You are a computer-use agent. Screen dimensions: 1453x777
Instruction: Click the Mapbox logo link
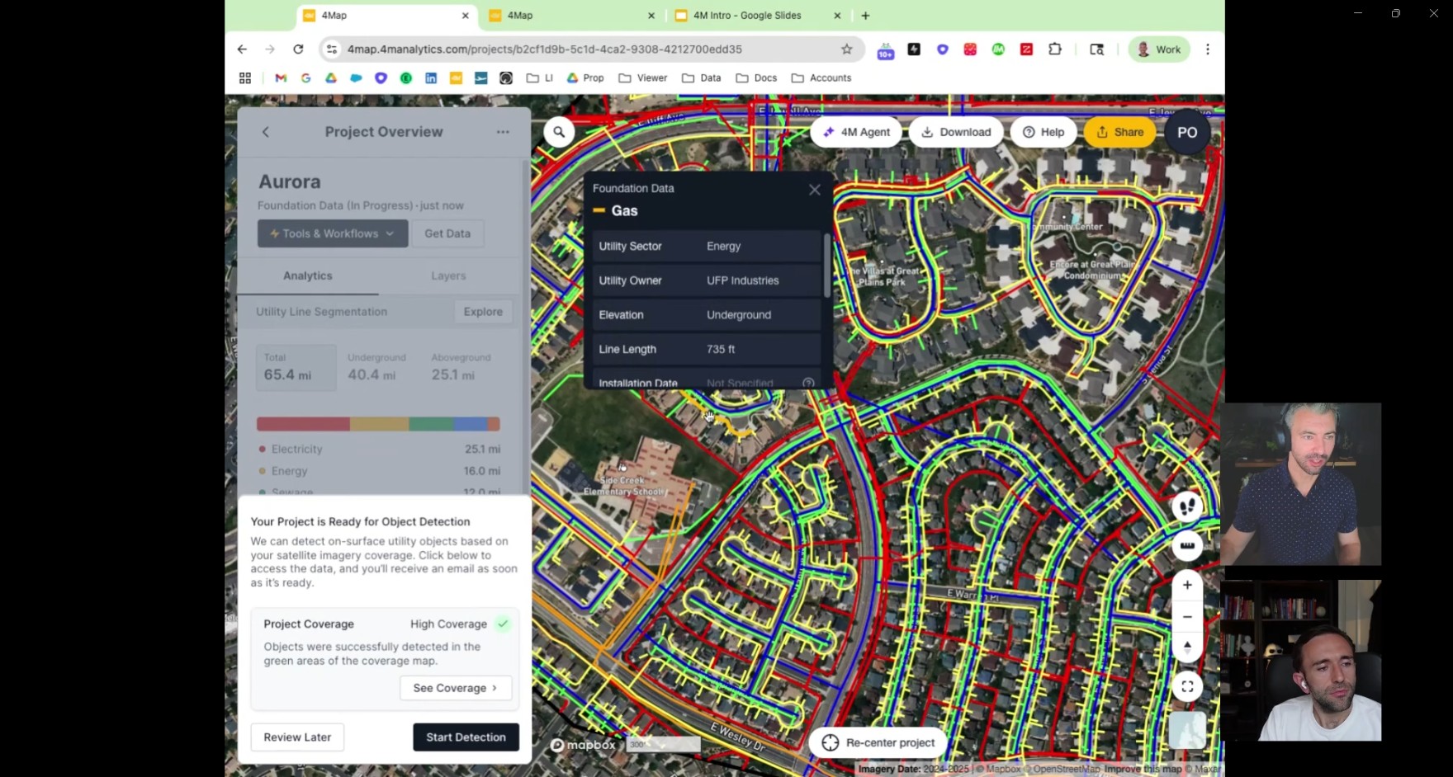583,745
